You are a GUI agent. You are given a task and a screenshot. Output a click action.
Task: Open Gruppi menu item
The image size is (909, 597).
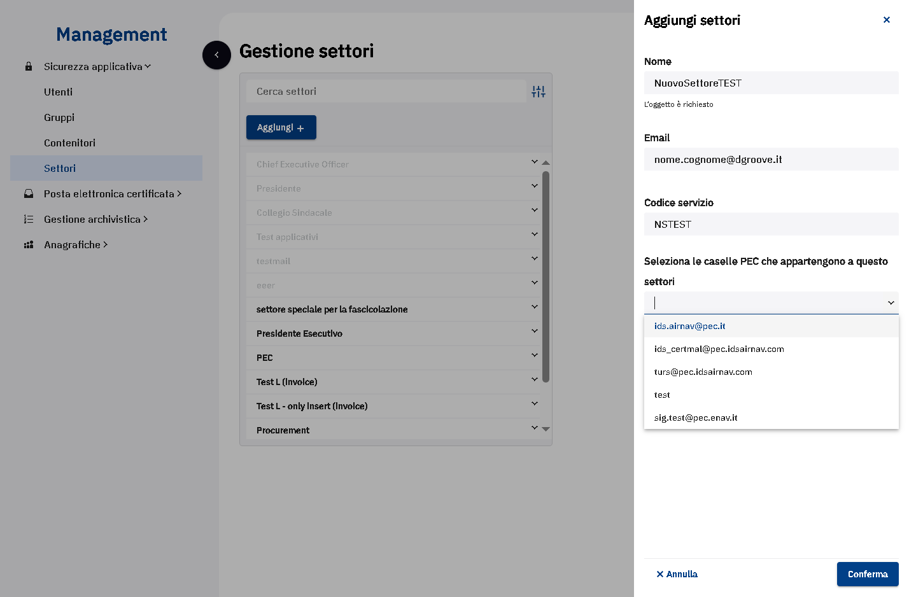tap(59, 117)
